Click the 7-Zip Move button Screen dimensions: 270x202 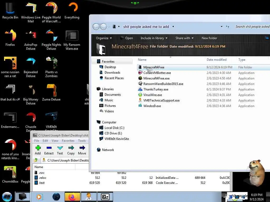[x=82, y=150]
